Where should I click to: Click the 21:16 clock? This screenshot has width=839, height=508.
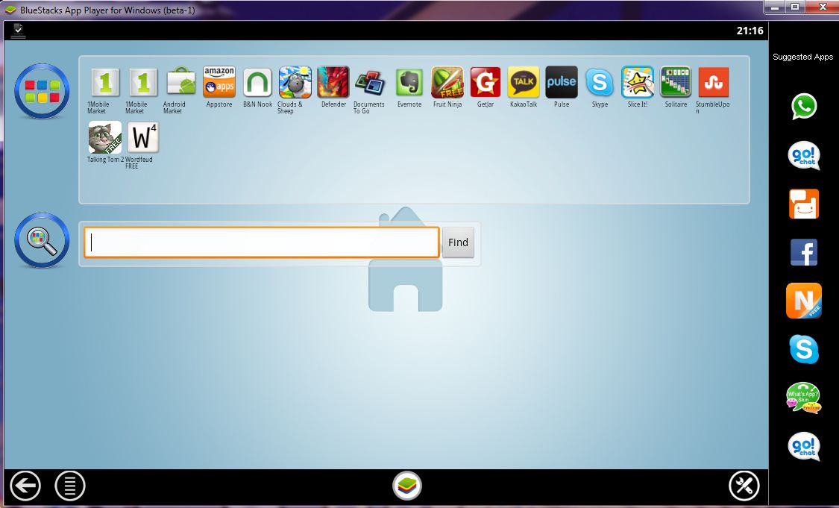(750, 31)
